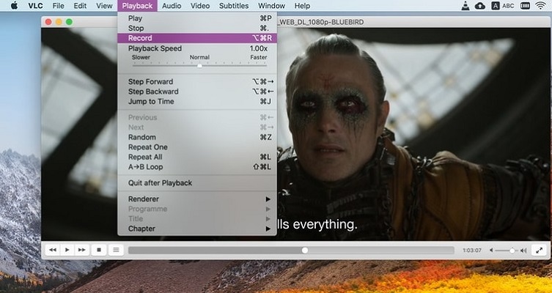Expand the Renderer submenu
Screen dimensions: 552x293
[197, 199]
